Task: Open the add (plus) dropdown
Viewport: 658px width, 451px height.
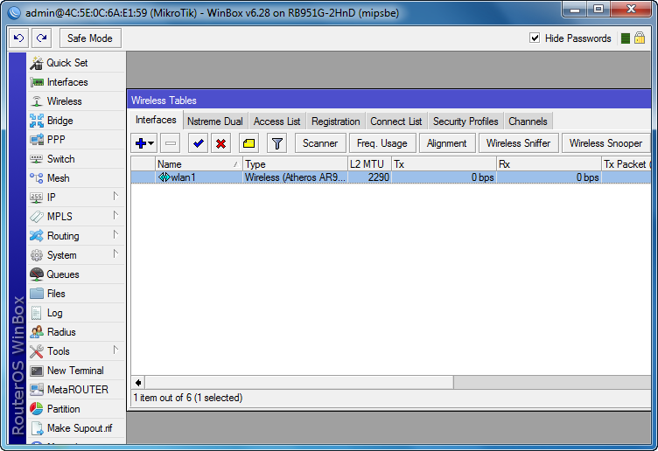Action: point(144,143)
